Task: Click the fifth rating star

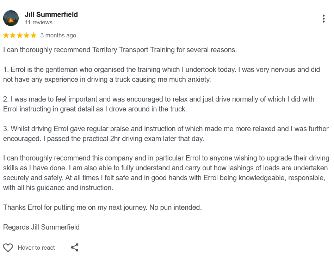Action: pos(33,35)
